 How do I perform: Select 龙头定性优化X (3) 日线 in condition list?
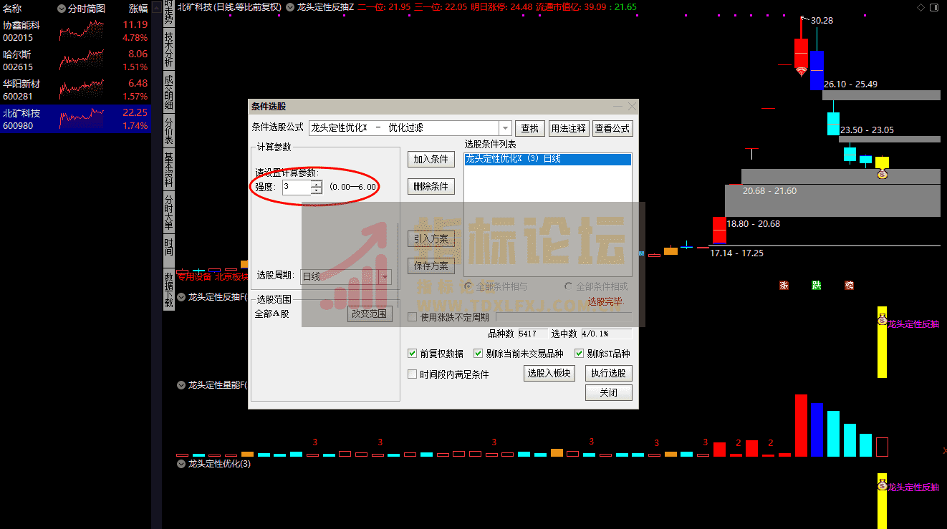[x=548, y=159]
